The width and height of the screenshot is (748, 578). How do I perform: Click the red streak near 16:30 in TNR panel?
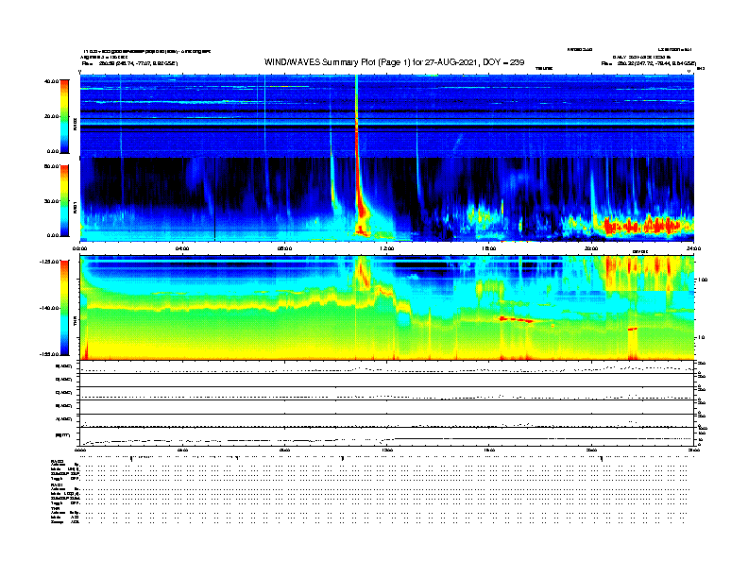click(x=517, y=319)
